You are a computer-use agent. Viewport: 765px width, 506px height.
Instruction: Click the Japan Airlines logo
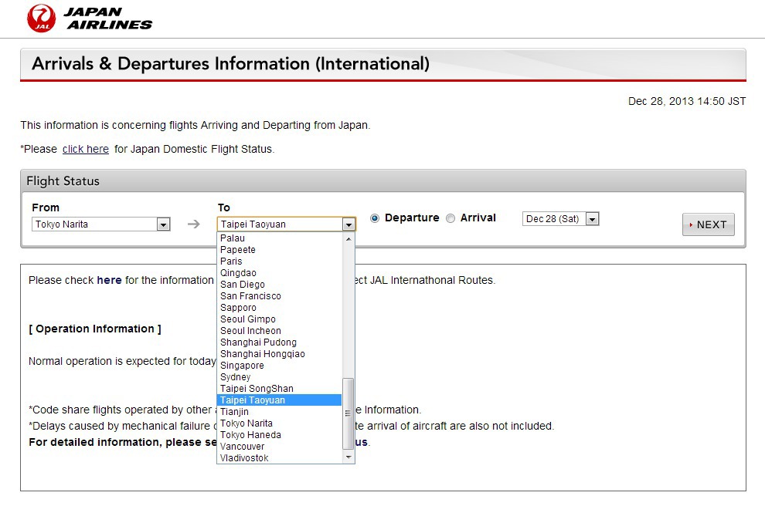[90, 18]
